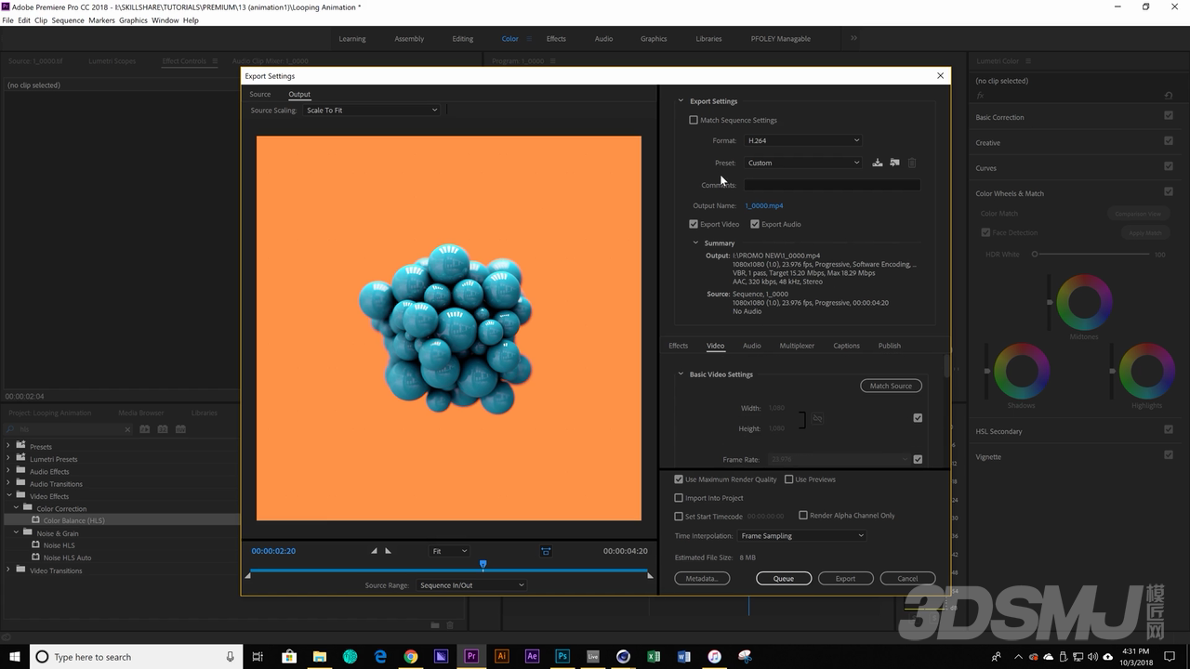This screenshot has width=1190, height=669.
Task: Click the Match Source button
Action: point(891,386)
